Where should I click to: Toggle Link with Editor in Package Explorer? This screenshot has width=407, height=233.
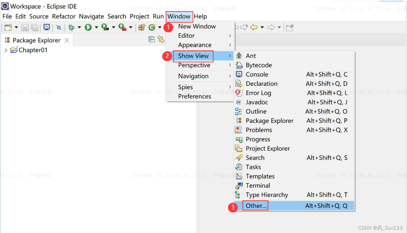click(161, 39)
